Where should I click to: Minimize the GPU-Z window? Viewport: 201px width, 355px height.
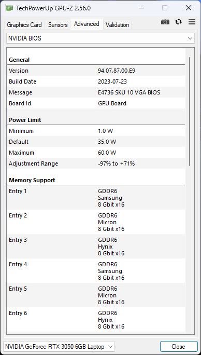coord(141,8)
